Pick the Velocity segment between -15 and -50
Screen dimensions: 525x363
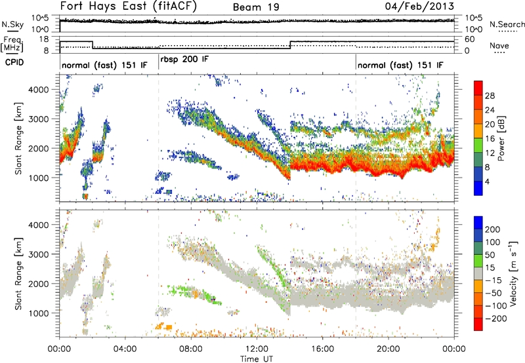coord(478,286)
